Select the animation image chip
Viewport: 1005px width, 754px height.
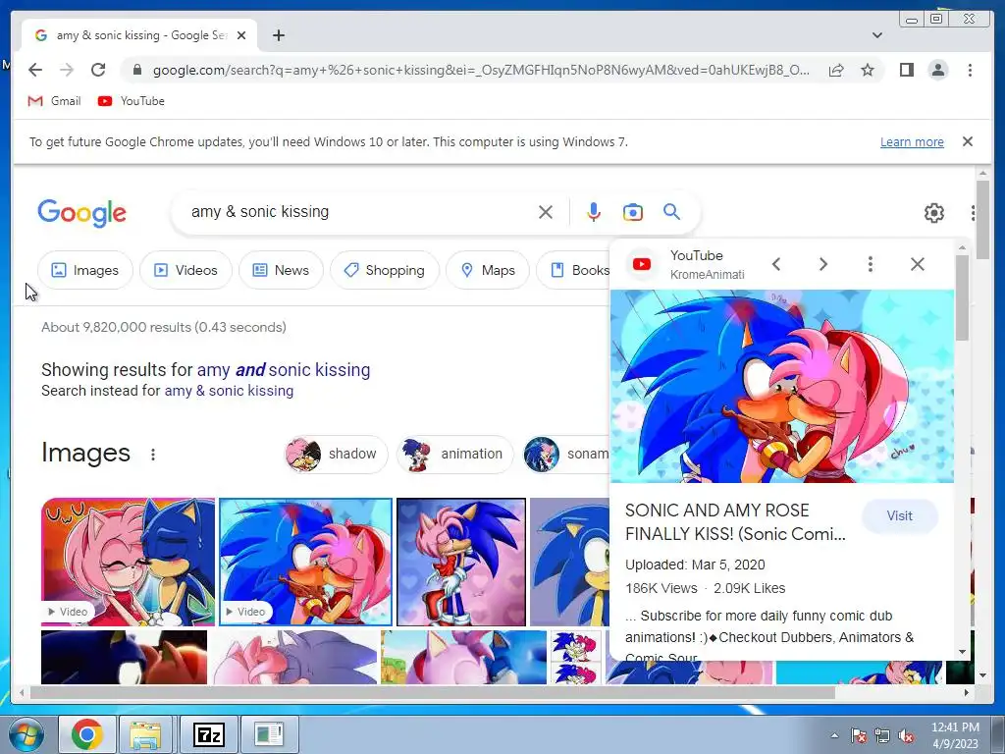[454, 454]
